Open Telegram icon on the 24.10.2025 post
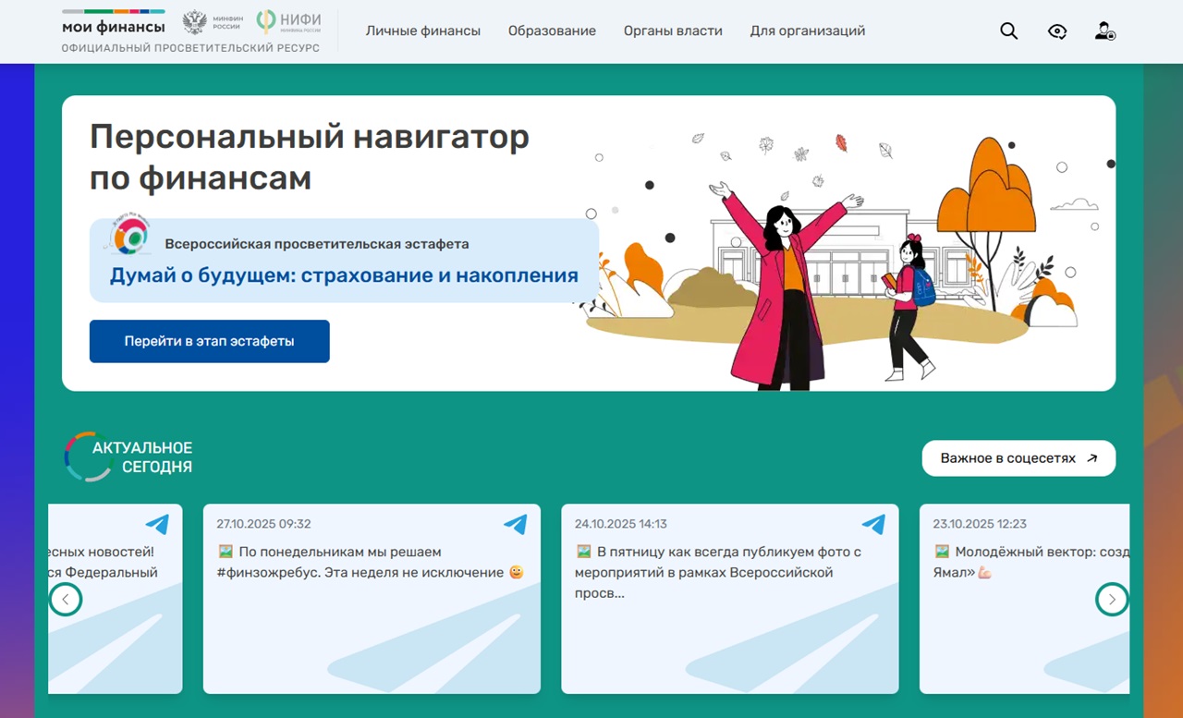 click(873, 524)
